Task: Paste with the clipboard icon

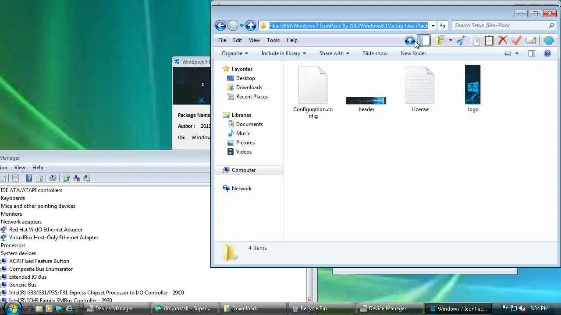Action: (x=489, y=41)
